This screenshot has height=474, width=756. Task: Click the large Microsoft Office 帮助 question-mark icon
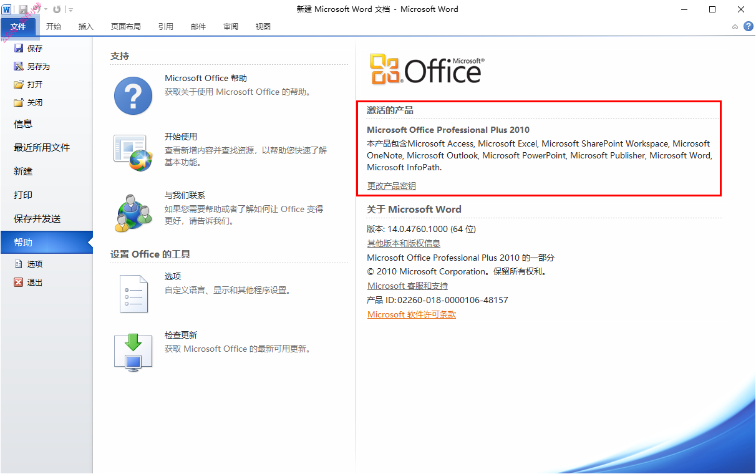tap(133, 95)
